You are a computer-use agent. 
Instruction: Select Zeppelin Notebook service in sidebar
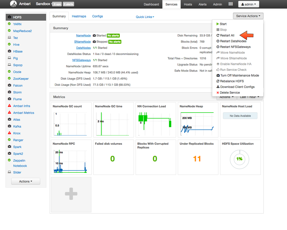click(x=20, y=163)
